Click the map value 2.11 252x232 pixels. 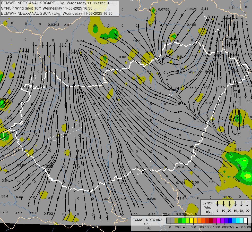click(205, 9)
